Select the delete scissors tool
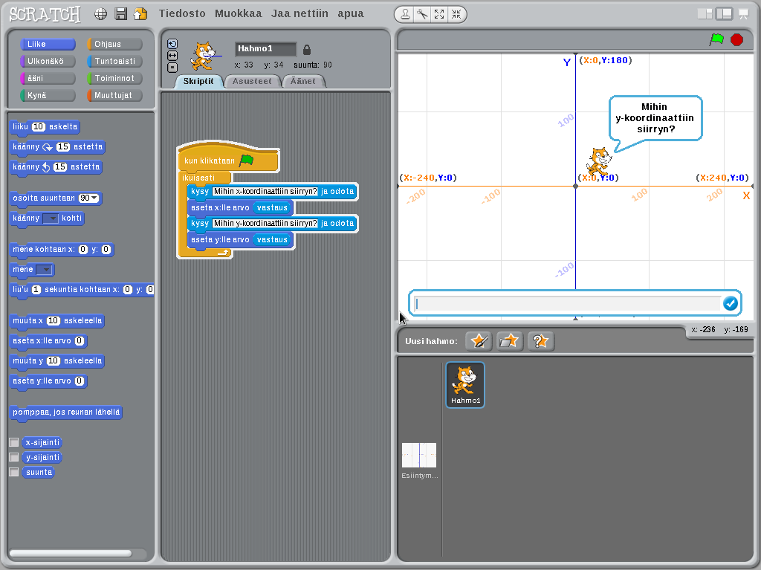Screen dimensions: 761x570 422,15
